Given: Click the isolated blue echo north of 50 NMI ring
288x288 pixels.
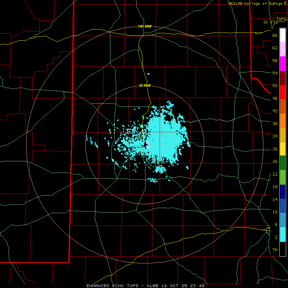Looking at the screenshot, I should pyautogui.click(x=148, y=74).
